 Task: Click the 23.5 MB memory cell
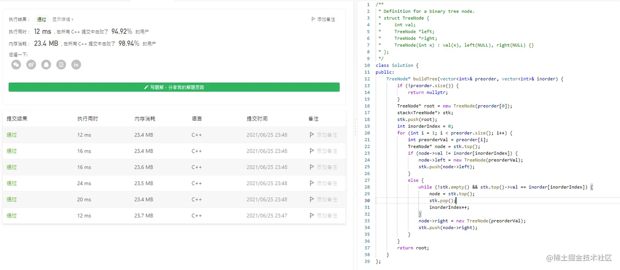[144, 183]
